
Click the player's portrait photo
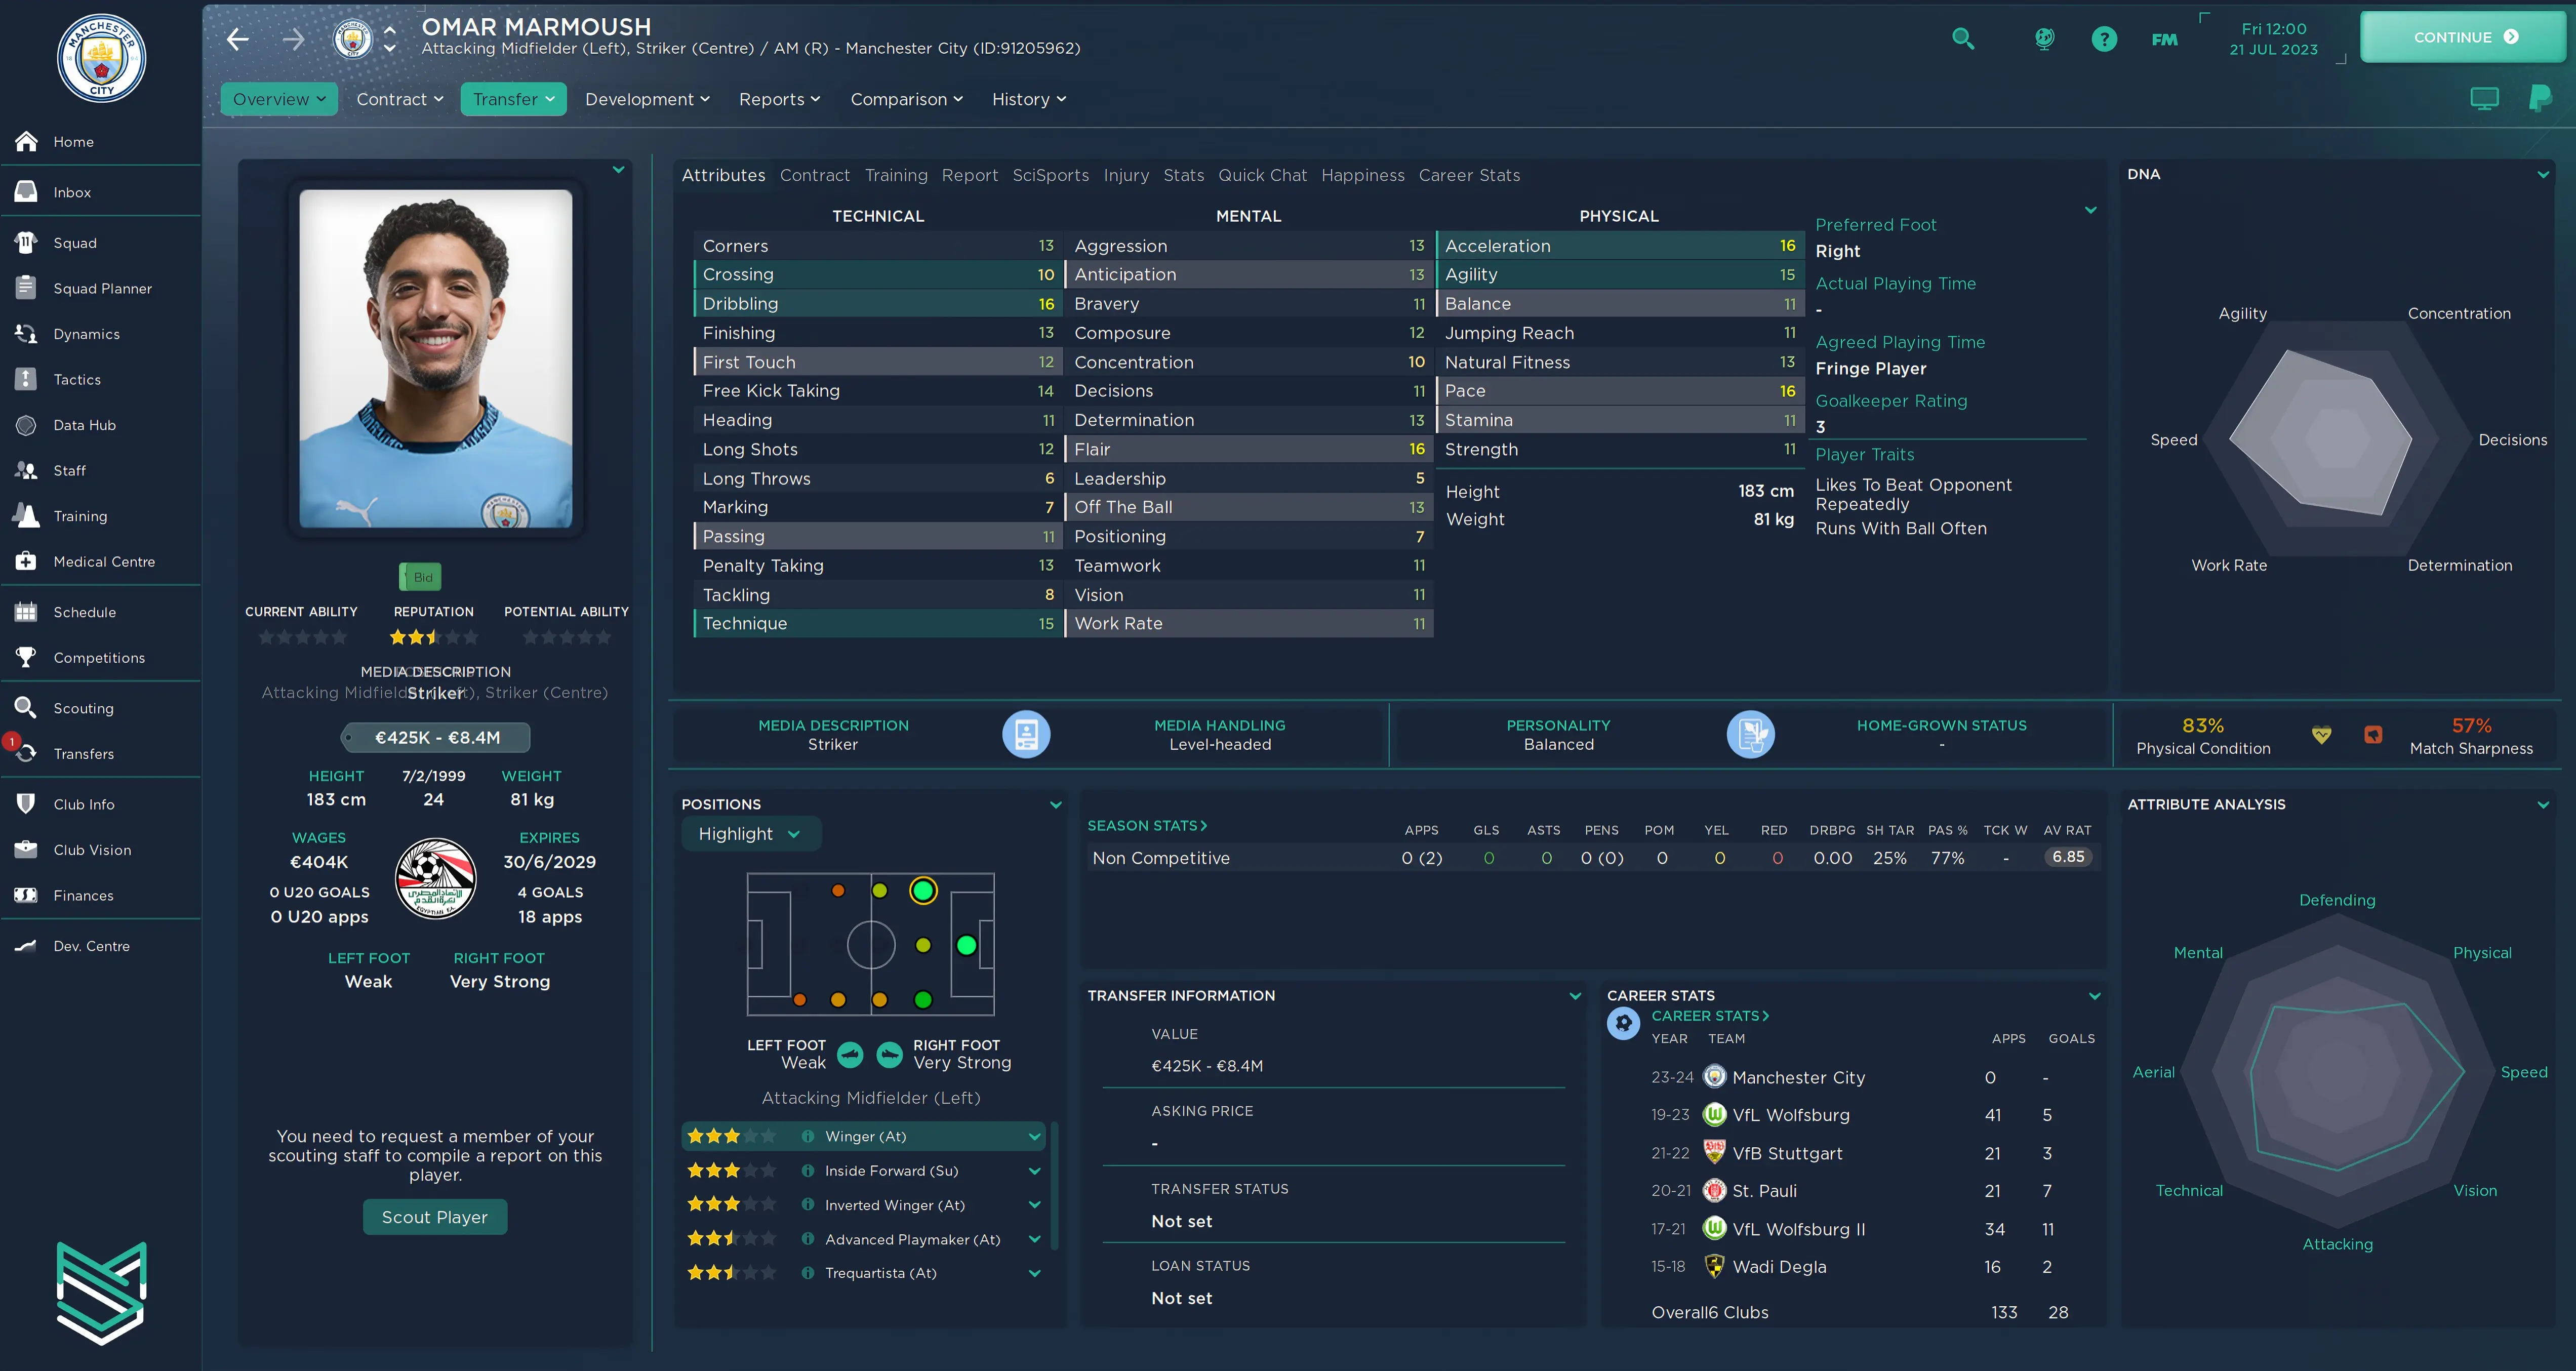pos(436,358)
